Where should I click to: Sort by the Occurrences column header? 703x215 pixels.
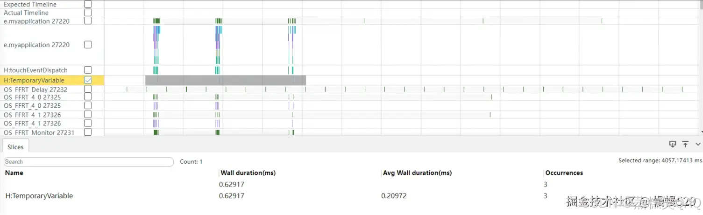coord(564,173)
